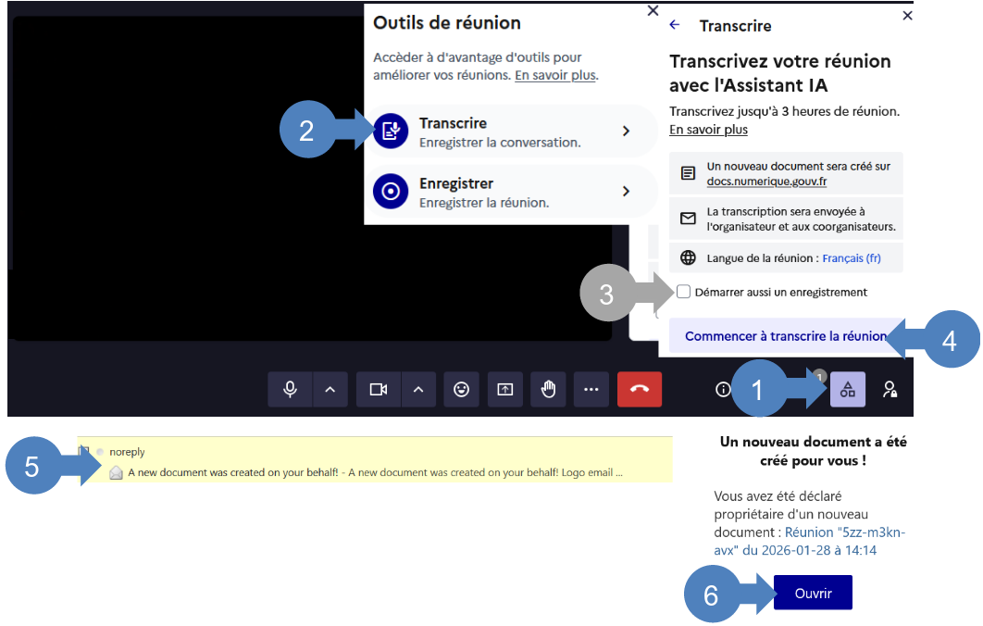Click the meeting info icon
The width and height of the screenshot is (983, 626).
[x=723, y=390]
